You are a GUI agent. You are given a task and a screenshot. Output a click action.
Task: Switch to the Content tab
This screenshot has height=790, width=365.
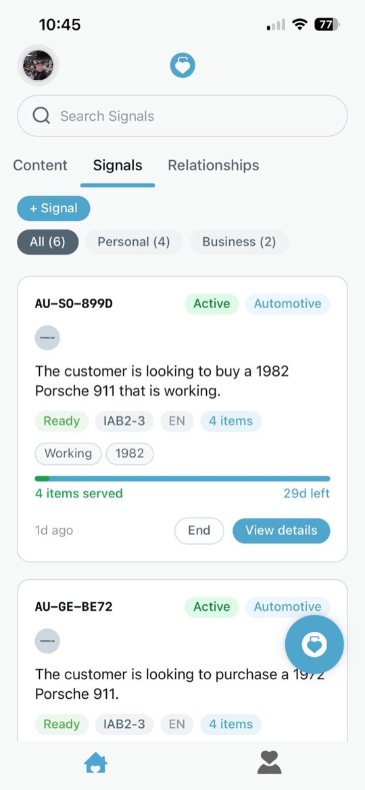pyautogui.click(x=41, y=166)
